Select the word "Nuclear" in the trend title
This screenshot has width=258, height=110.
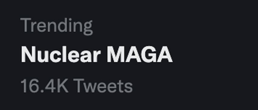point(61,54)
